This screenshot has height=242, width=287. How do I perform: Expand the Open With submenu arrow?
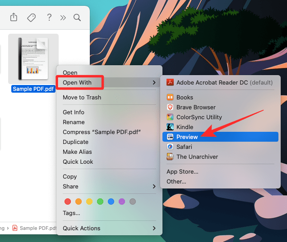point(154,82)
